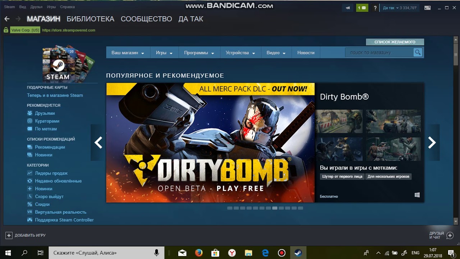The width and height of the screenshot is (460, 259).
Task: Expand the Игры dropdown menu
Action: pyautogui.click(x=164, y=53)
